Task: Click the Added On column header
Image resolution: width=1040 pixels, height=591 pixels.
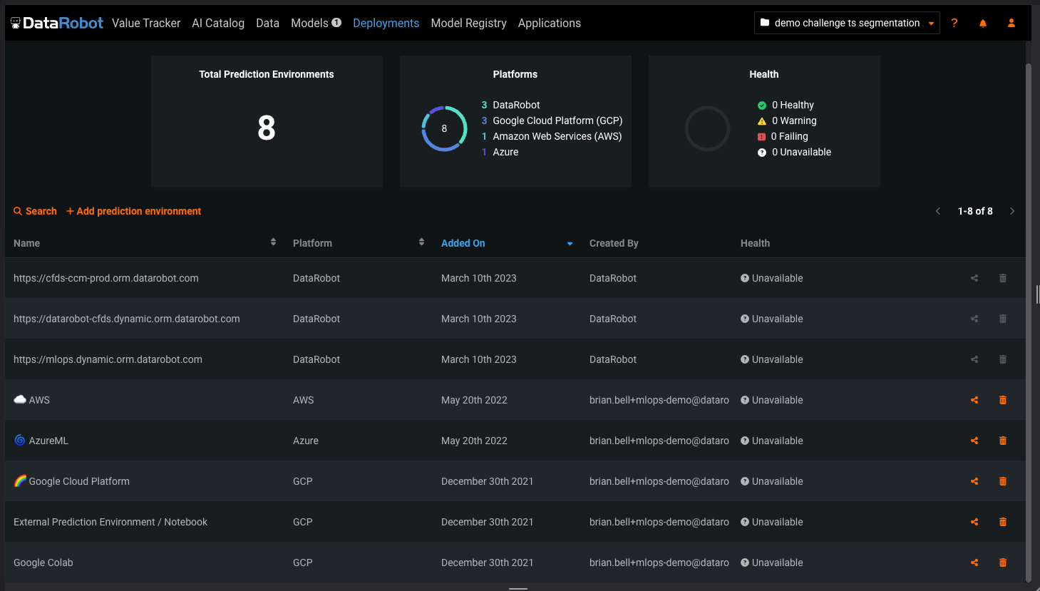Action: coord(463,243)
